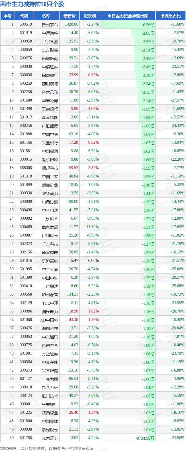Click the 名称 column header

[x=46, y=16]
